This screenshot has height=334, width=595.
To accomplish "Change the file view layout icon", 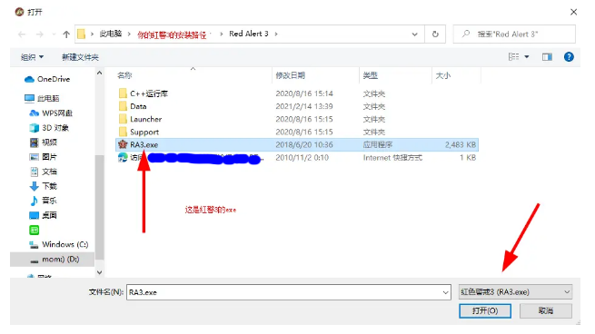I will 513,57.
